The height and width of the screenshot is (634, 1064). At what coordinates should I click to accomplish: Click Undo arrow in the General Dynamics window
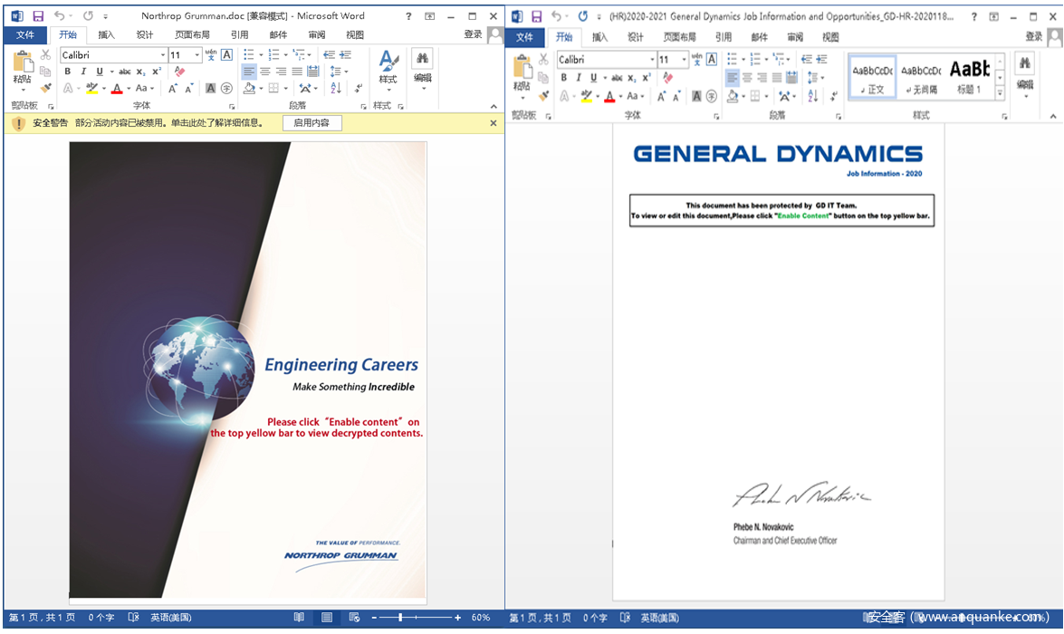pos(558,16)
